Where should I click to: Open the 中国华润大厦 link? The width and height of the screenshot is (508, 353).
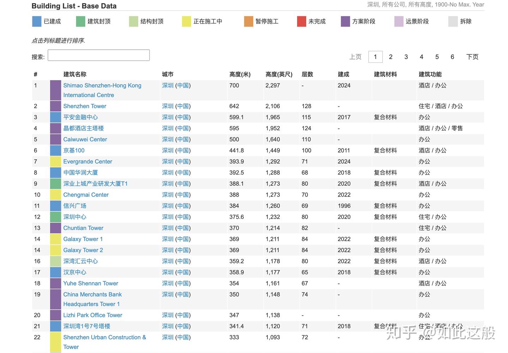tap(80, 173)
